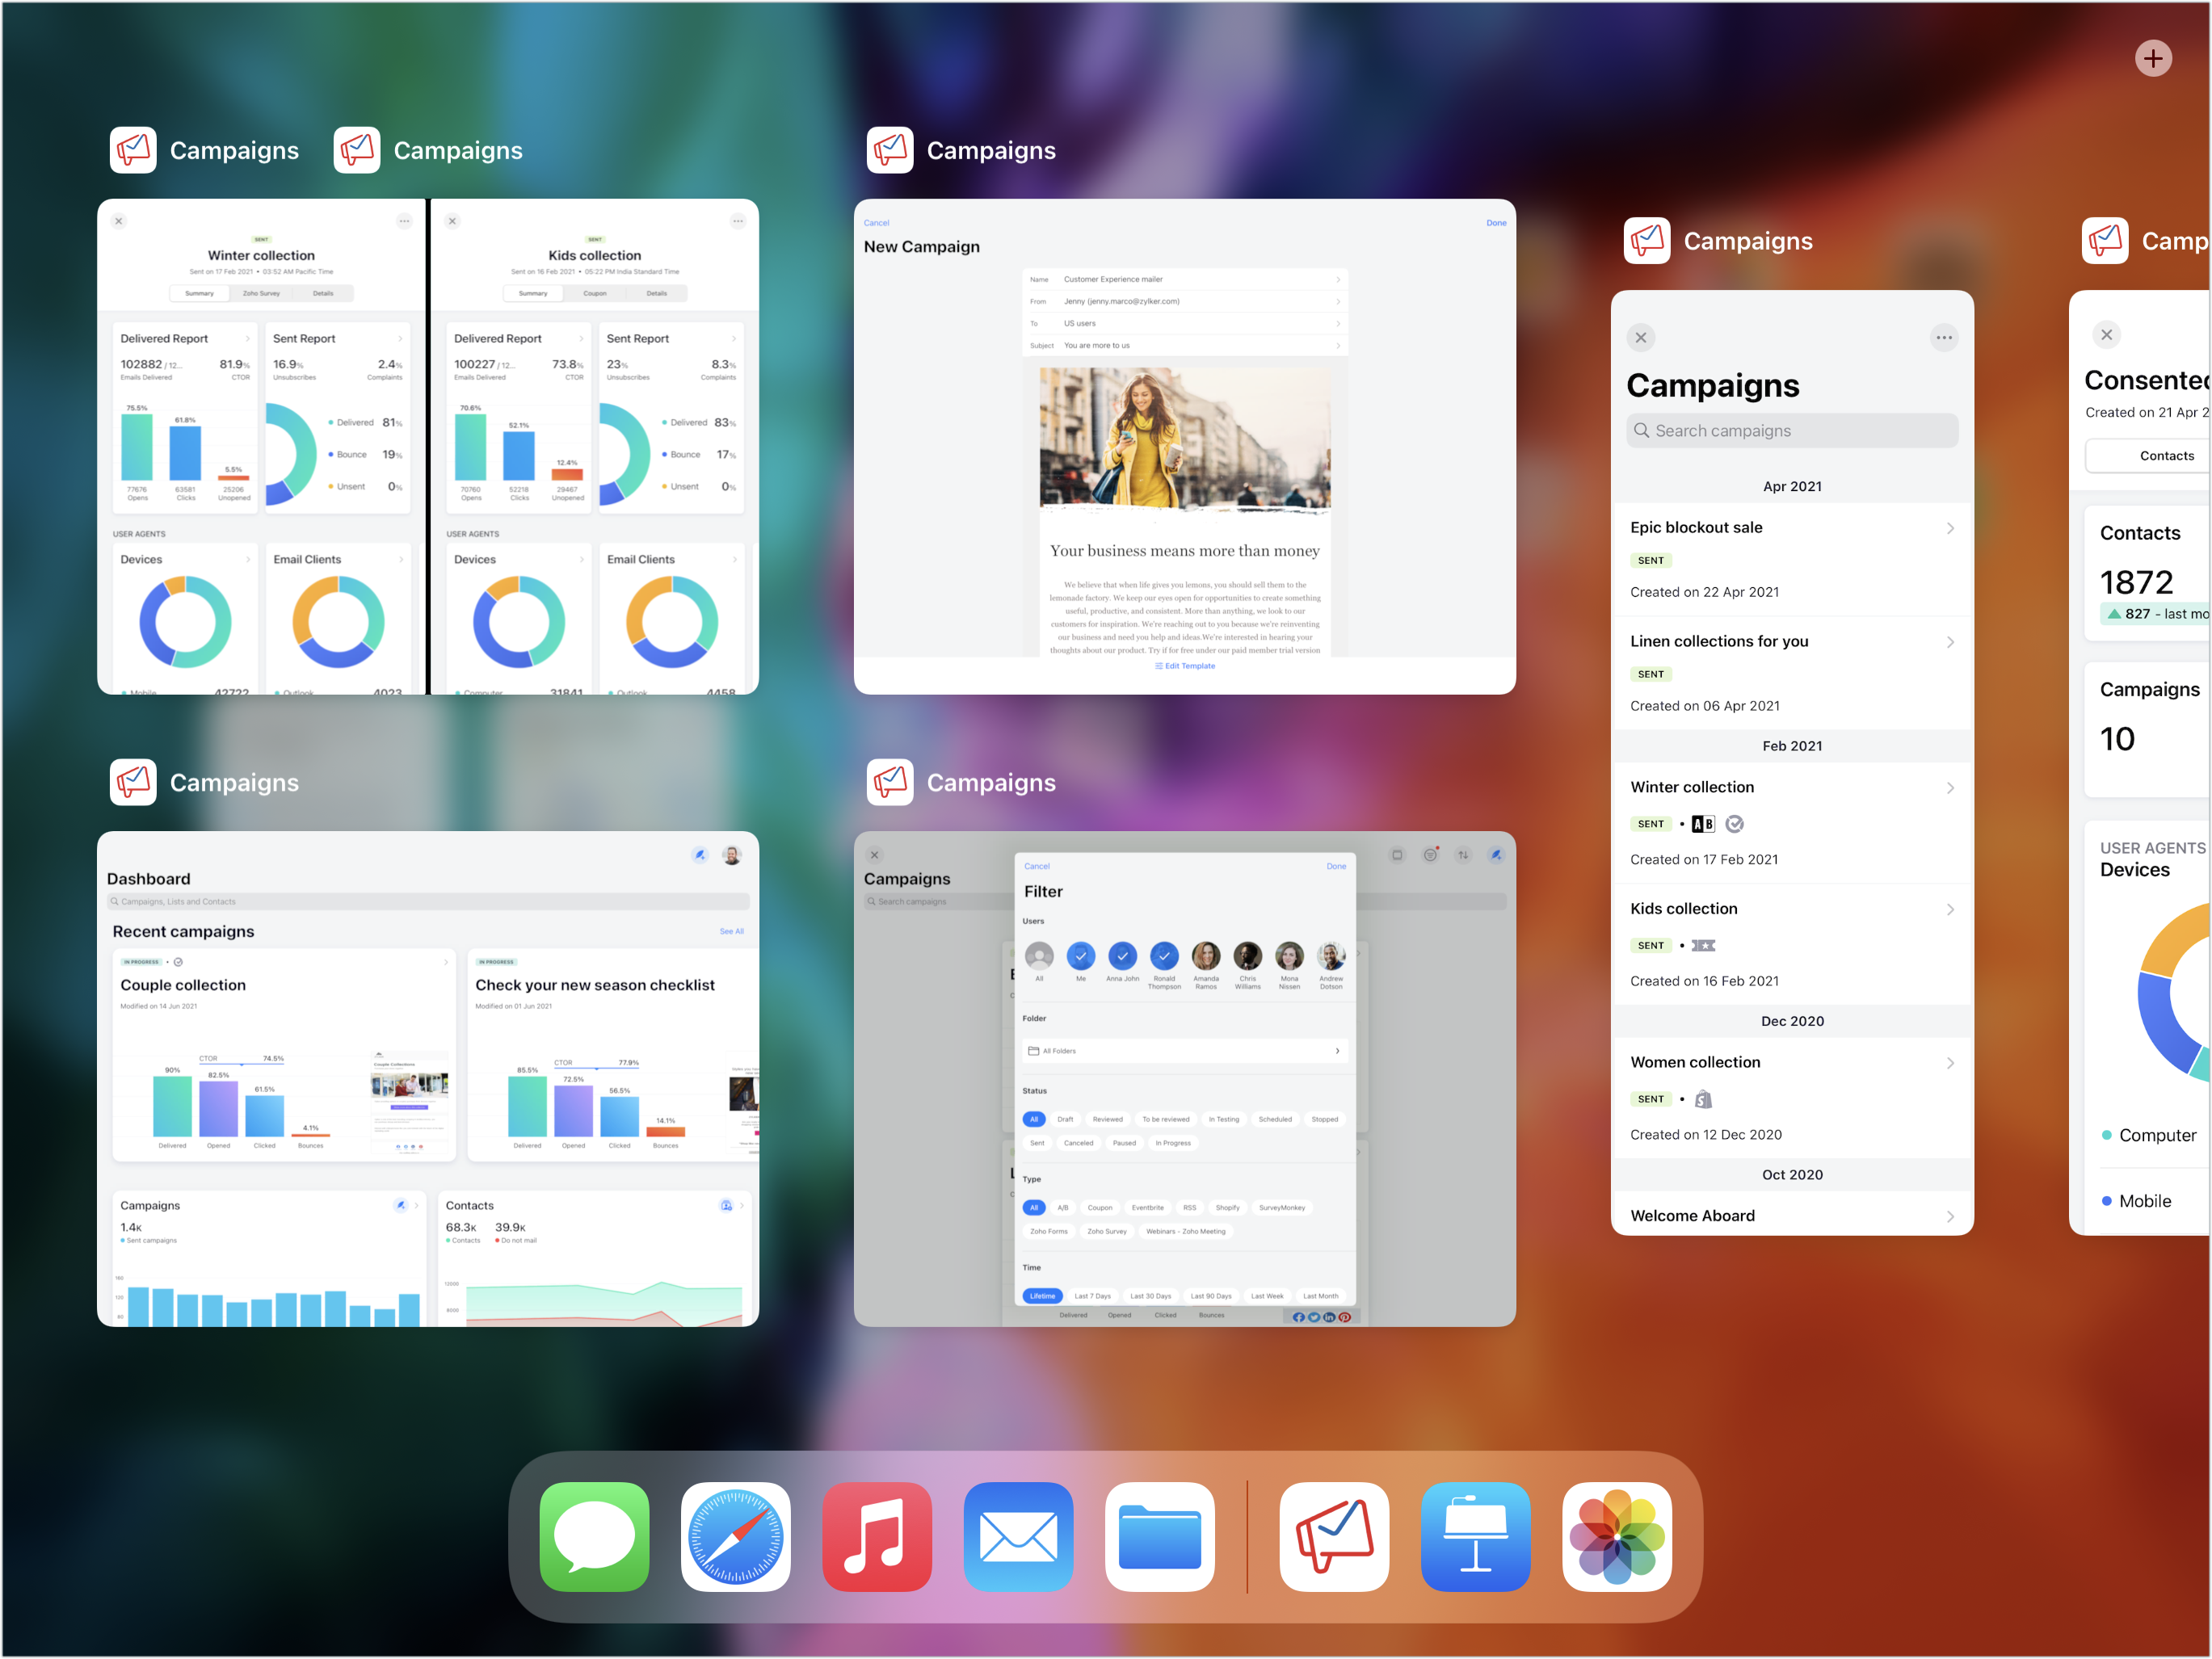Click See All next to Recent campaigns

click(731, 931)
